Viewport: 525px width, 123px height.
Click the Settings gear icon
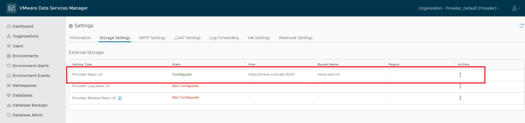pyautogui.click(x=71, y=26)
